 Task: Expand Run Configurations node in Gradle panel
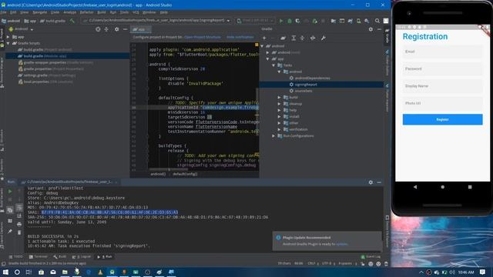pos(273,136)
